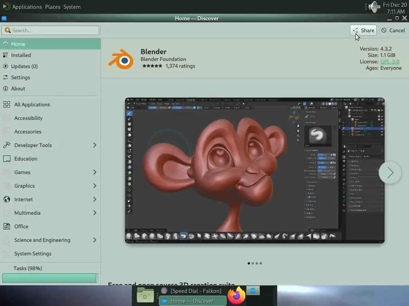The image size is (409, 306).
Task: Expand the Developer Tools category arrow
Action: [x=95, y=145]
